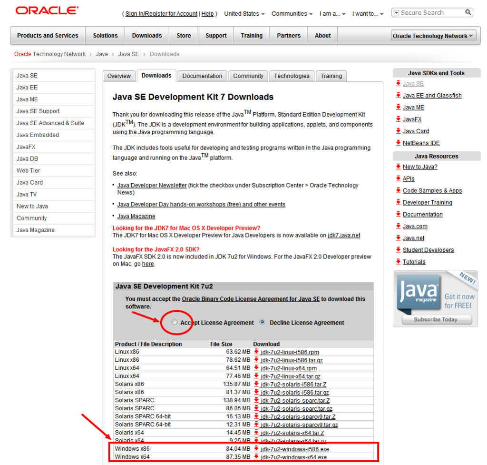This screenshot has height=465, width=487.
Task: Select Java TV in left sidebar
Action: pos(53,194)
